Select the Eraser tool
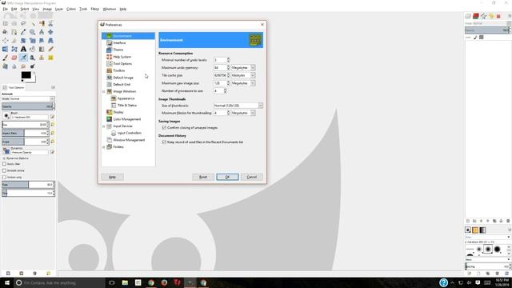 [x=14, y=58]
